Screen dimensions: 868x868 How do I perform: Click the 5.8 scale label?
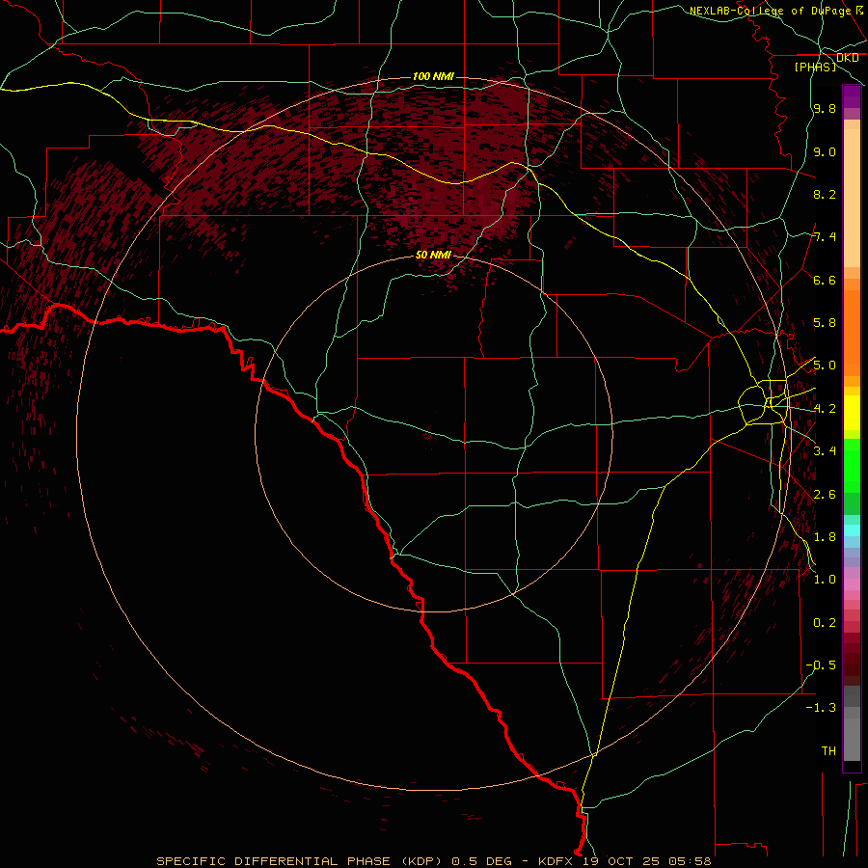point(825,323)
